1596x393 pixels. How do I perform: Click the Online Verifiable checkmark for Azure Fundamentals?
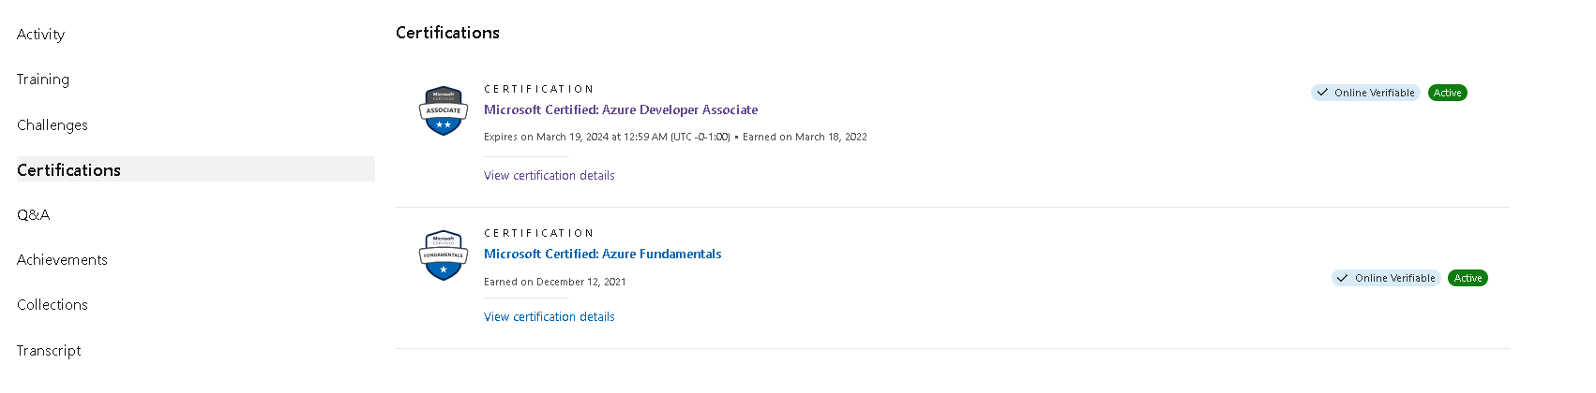tap(1343, 278)
